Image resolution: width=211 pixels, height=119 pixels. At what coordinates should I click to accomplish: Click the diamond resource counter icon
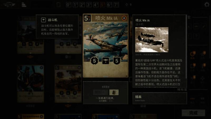point(127,5)
